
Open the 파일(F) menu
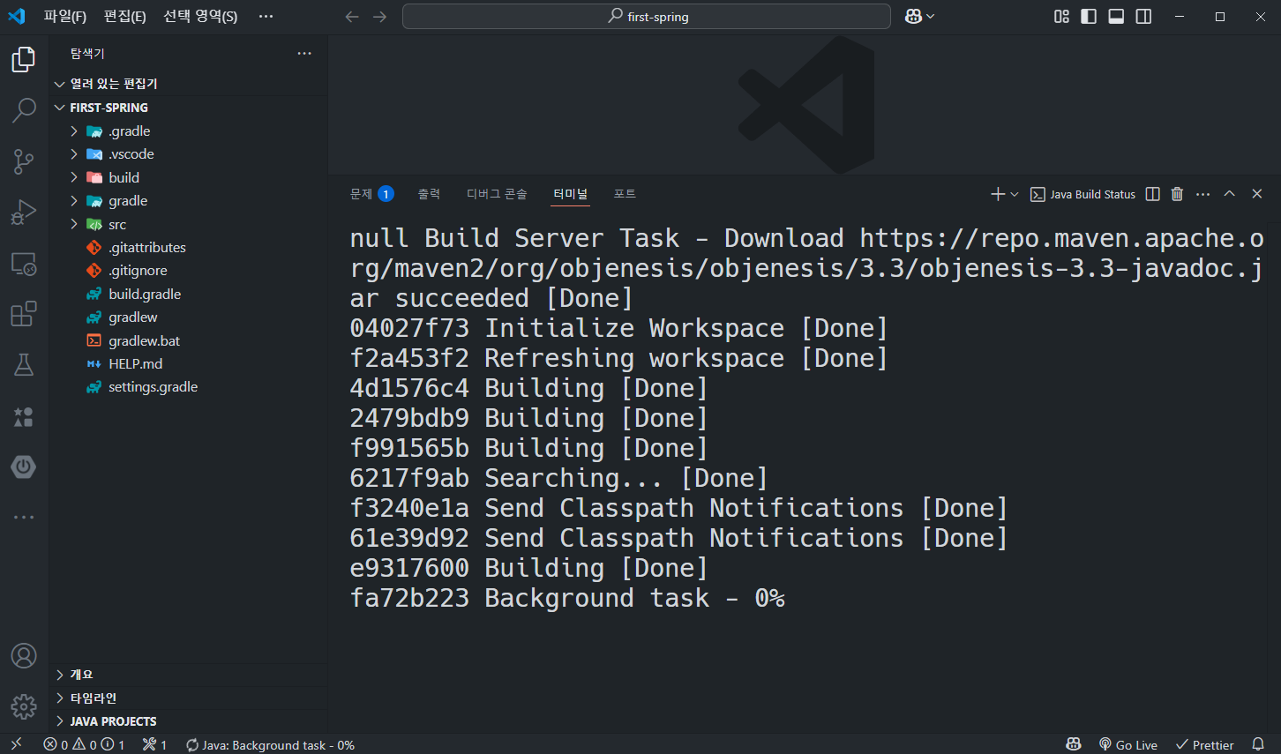click(65, 17)
